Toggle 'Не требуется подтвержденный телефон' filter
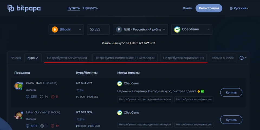 pos(125,58)
